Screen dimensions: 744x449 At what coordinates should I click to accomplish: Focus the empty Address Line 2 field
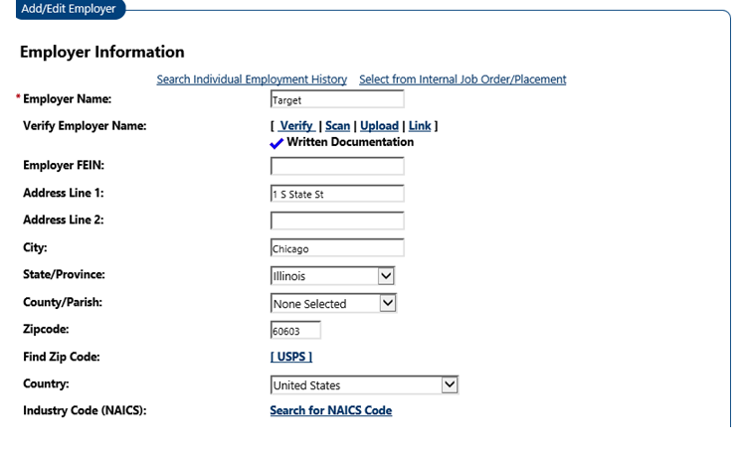337,221
